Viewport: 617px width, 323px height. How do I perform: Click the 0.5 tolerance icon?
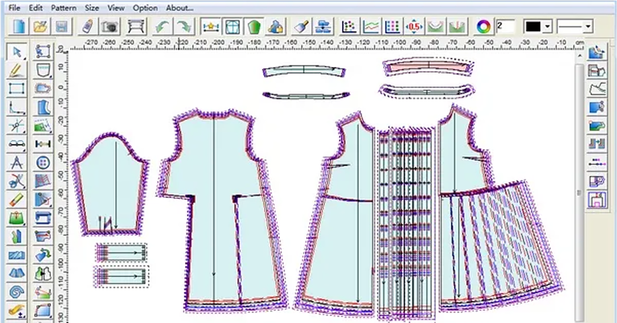[x=414, y=27]
